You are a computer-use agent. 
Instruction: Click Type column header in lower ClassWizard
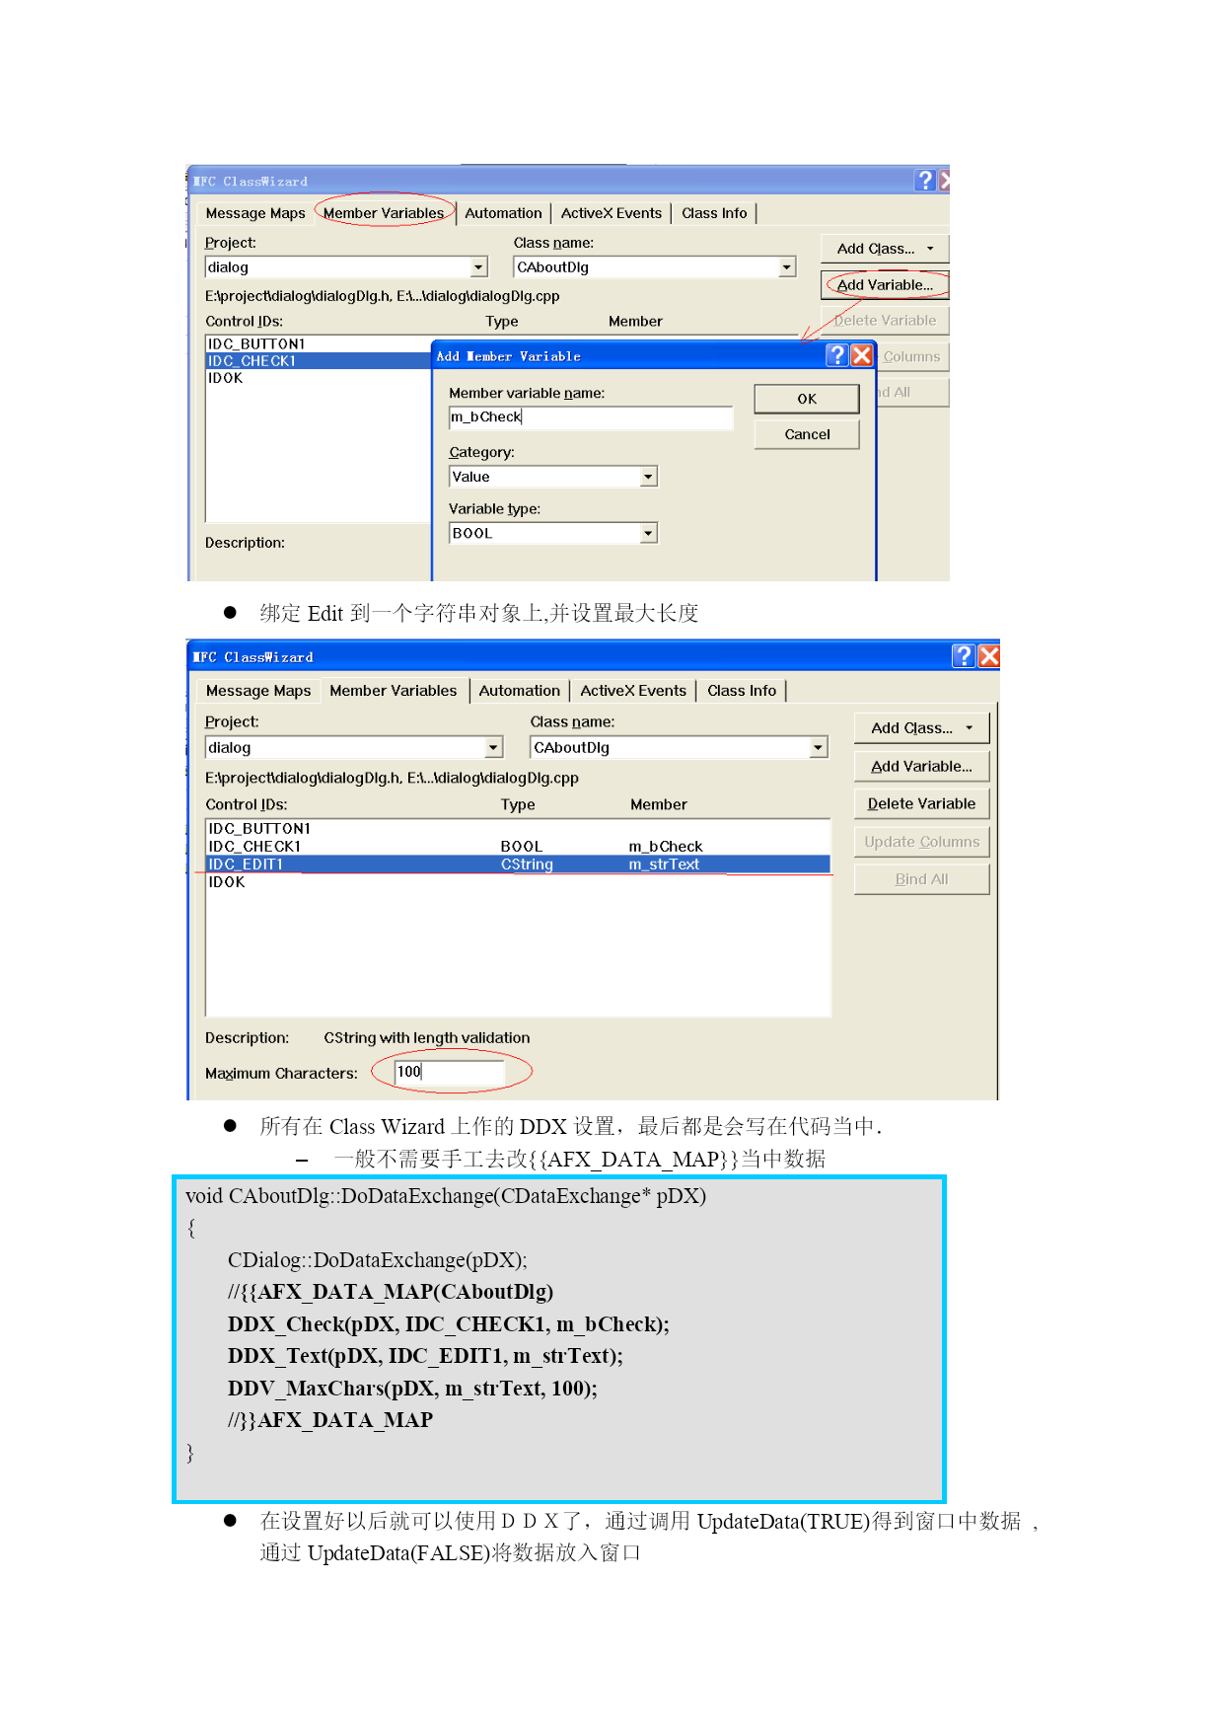(x=518, y=804)
